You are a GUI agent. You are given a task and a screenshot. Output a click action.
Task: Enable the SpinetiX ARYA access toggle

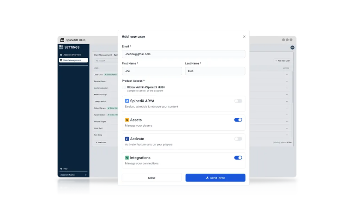238,101
